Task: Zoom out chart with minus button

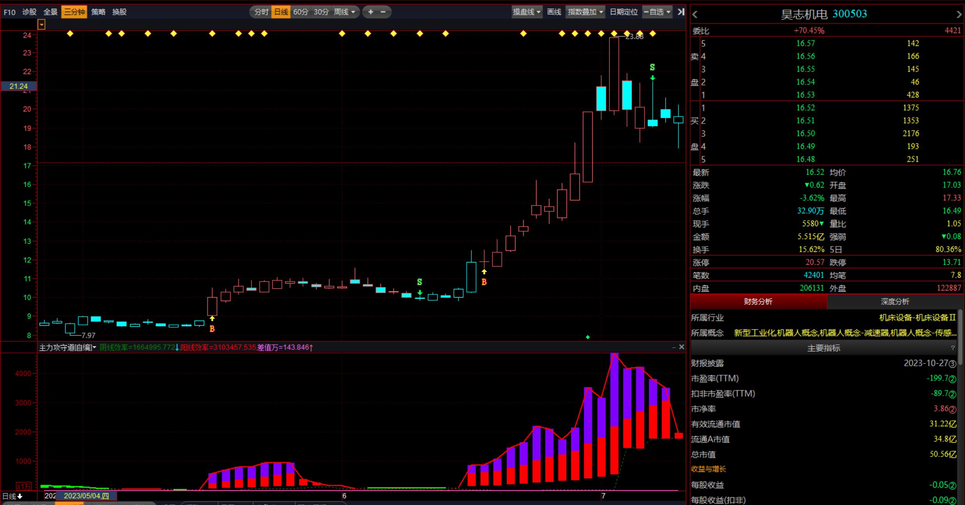Action: [x=383, y=12]
